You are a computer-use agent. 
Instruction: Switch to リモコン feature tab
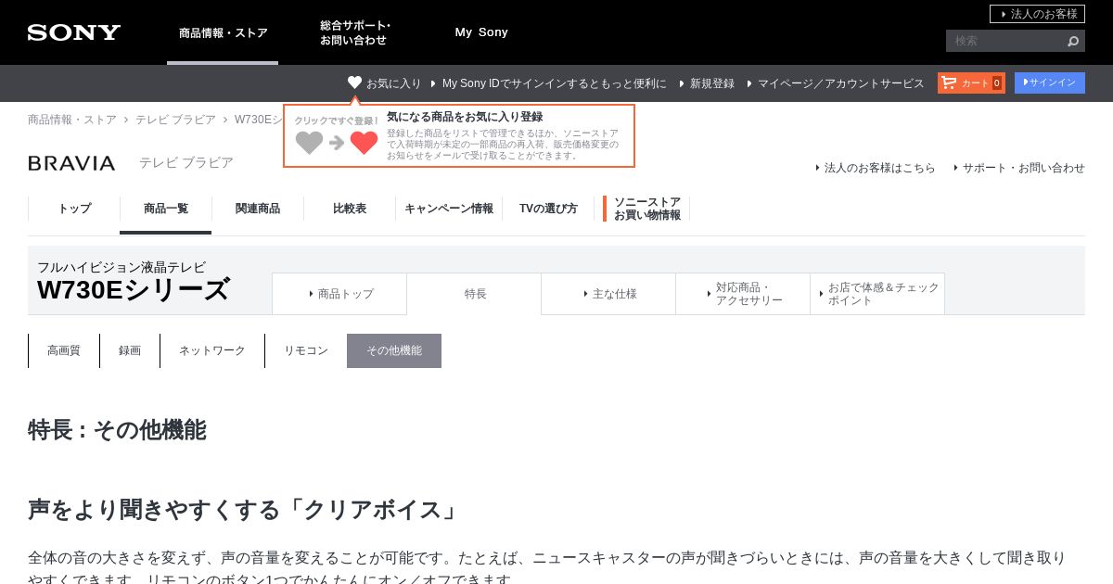click(306, 350)
